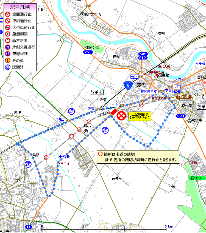Click the 谷中 intersection label
The height and width of the screenshot is (233, 206).
115,105
